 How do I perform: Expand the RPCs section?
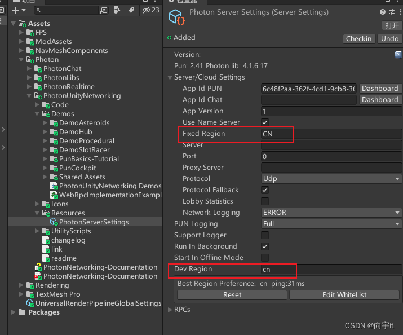point(170,310)
